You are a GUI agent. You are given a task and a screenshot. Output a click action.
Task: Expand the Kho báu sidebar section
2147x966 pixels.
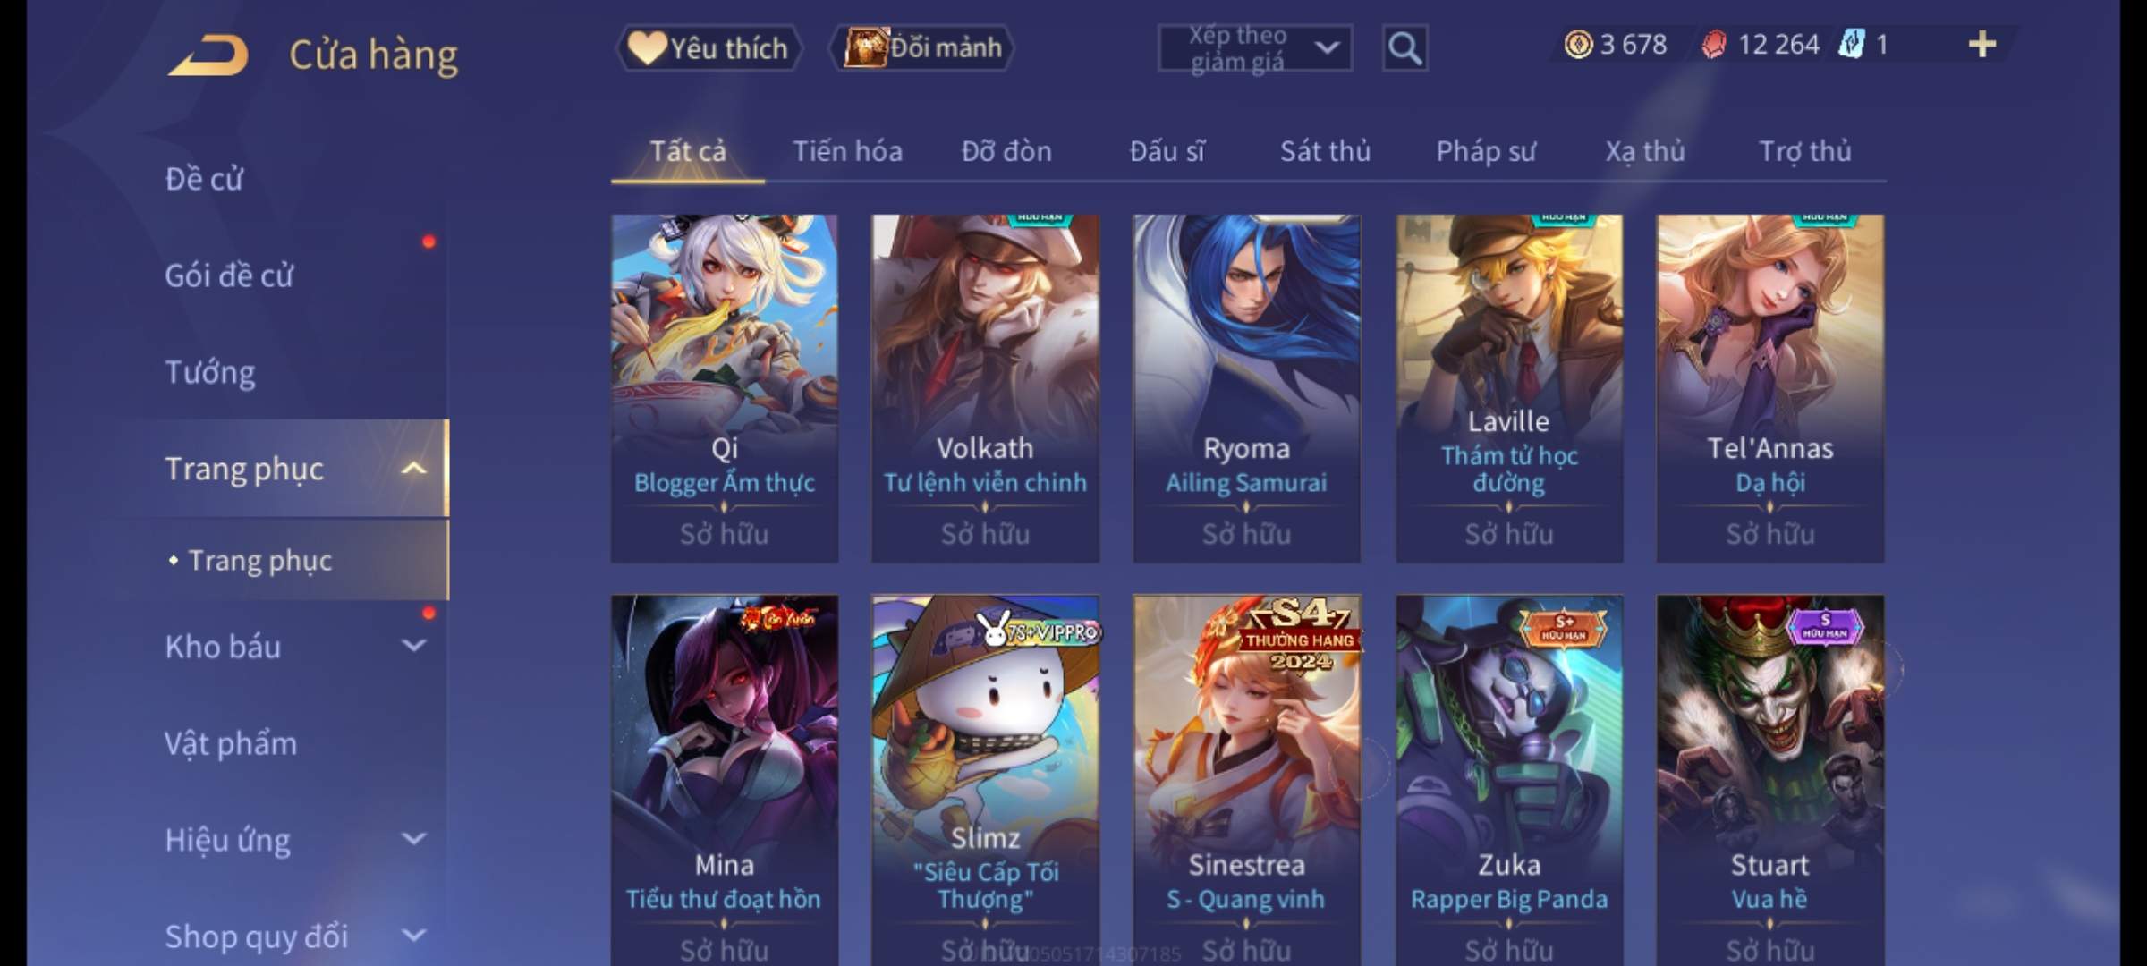tap(413, 646)
